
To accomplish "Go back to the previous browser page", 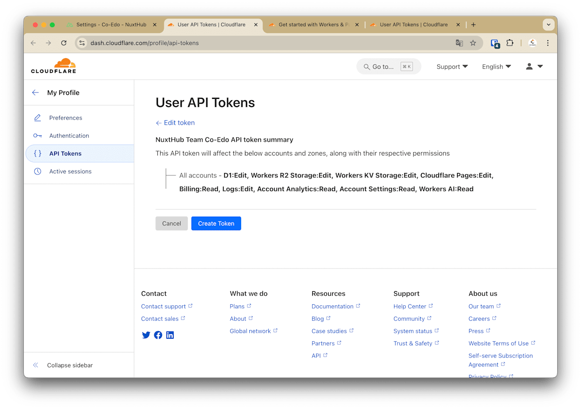I will pos(33,43).
